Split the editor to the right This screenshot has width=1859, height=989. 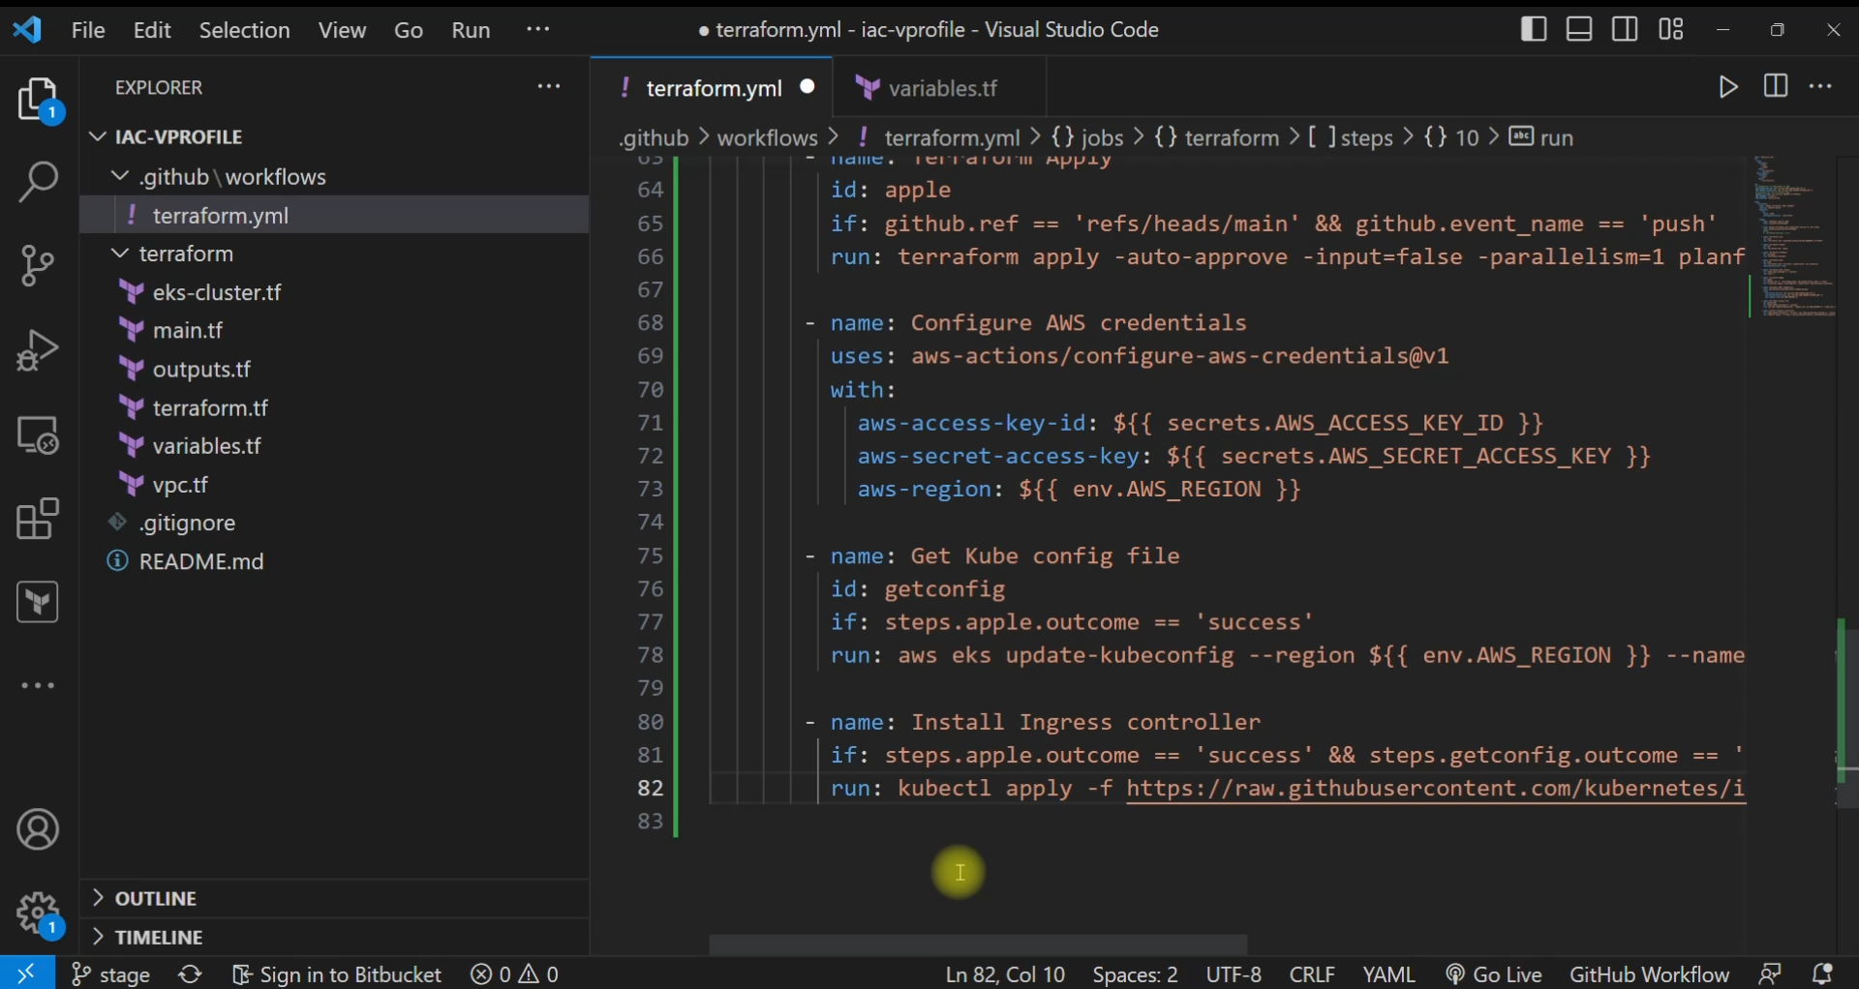click(x=1777, y=86)
